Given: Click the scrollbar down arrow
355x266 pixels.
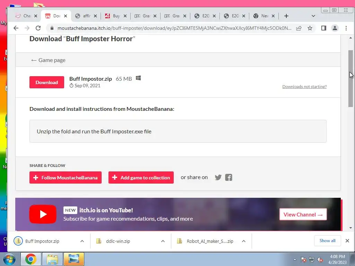Looking at the screenshot, I should 351,228.
